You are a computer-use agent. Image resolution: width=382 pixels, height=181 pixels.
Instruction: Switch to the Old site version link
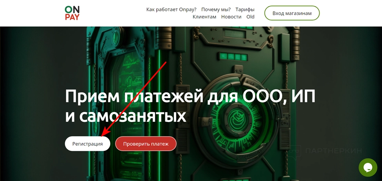pyautogui.click(x=251, y=17)
